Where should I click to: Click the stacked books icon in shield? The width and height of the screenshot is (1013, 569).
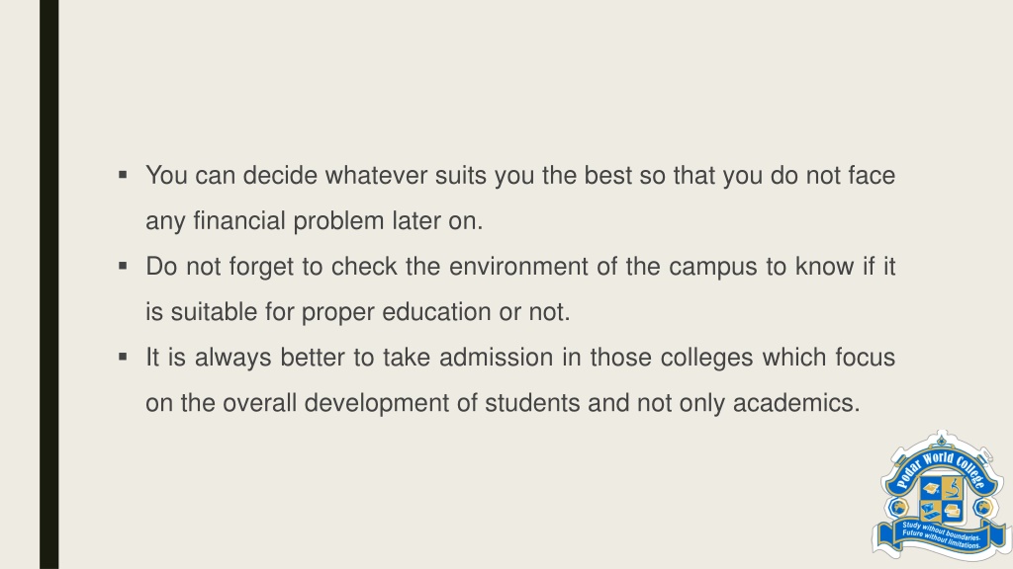pos(953,511)
